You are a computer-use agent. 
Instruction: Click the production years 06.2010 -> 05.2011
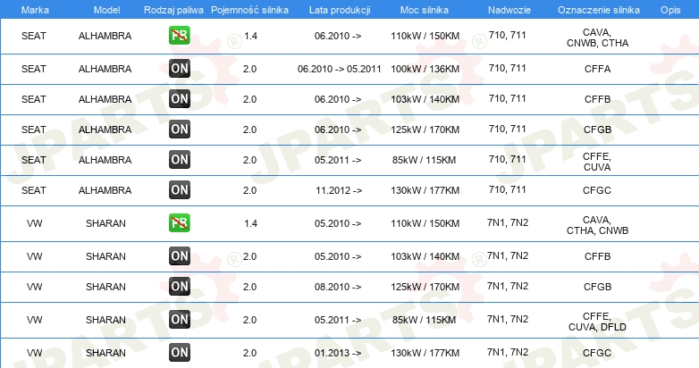[x=340, y=69]
